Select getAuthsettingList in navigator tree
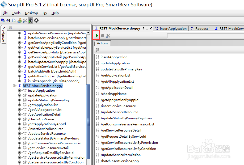 (x=57, y=76)
